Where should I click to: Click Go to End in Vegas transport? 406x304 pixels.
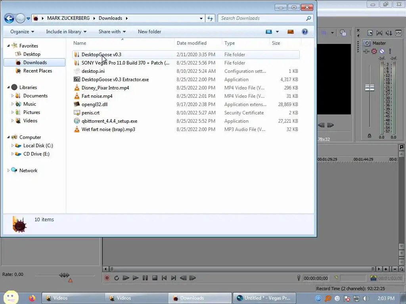tap(174, 278)
